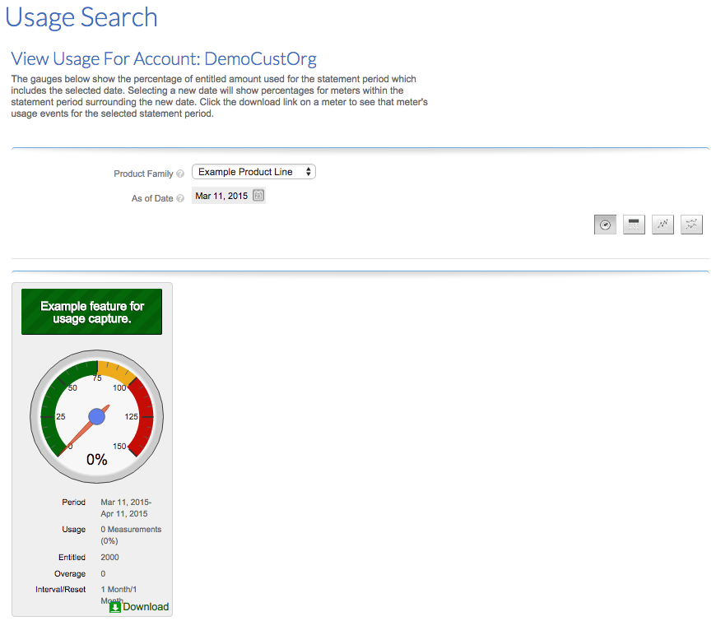
Task: Select the multi-line chart view icon
Action: [691, 225]
